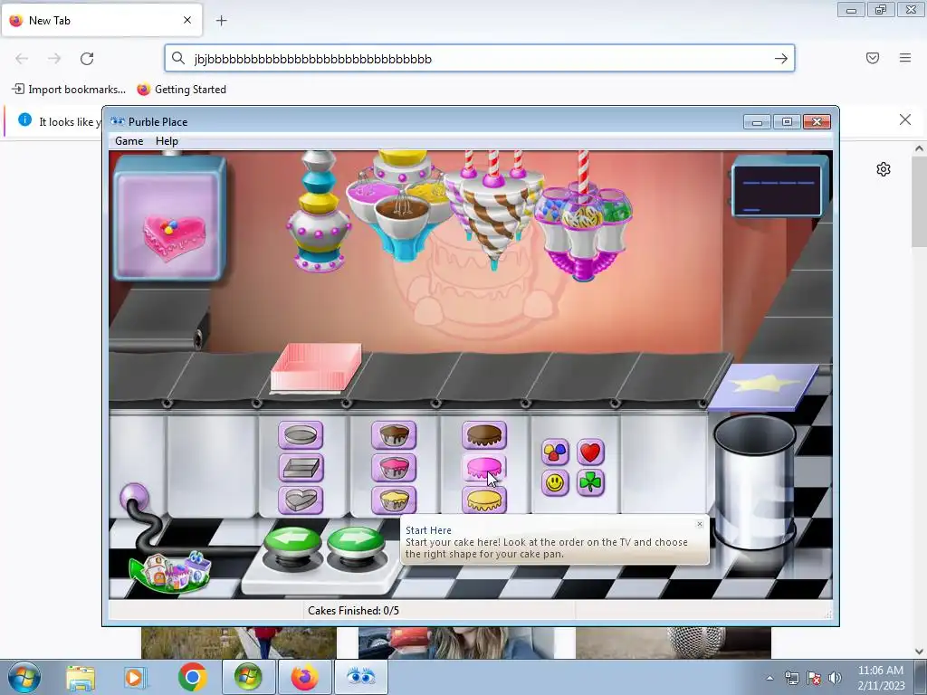This screenshot has height=695, width=927.
Task: Apply the chocolate brown icing button
Action: (x=484, y=435)
